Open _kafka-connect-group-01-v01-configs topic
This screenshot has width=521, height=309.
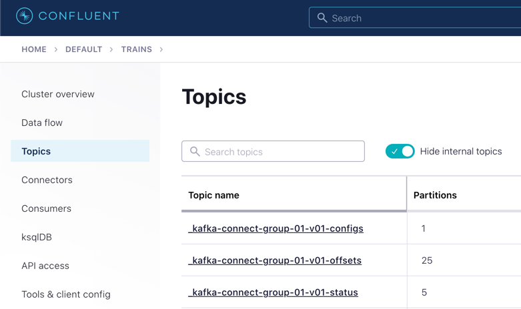(x=276, y=228)
